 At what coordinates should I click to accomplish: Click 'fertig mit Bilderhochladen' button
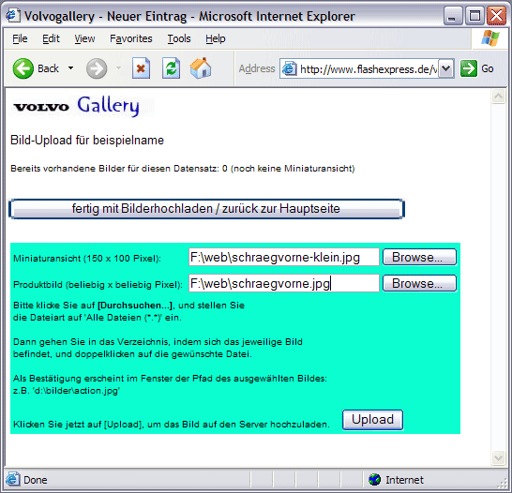tap(206, 209)
